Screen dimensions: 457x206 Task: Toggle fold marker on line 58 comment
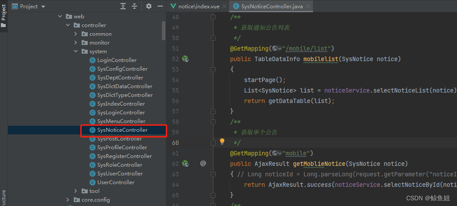pos(213,122)
